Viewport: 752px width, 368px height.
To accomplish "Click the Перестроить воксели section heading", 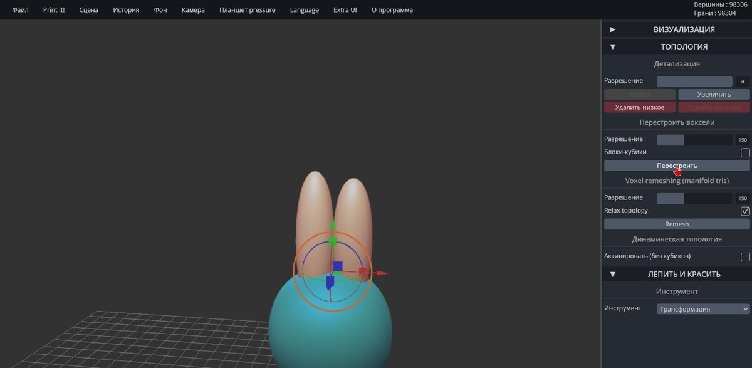I will pos(677,122).
